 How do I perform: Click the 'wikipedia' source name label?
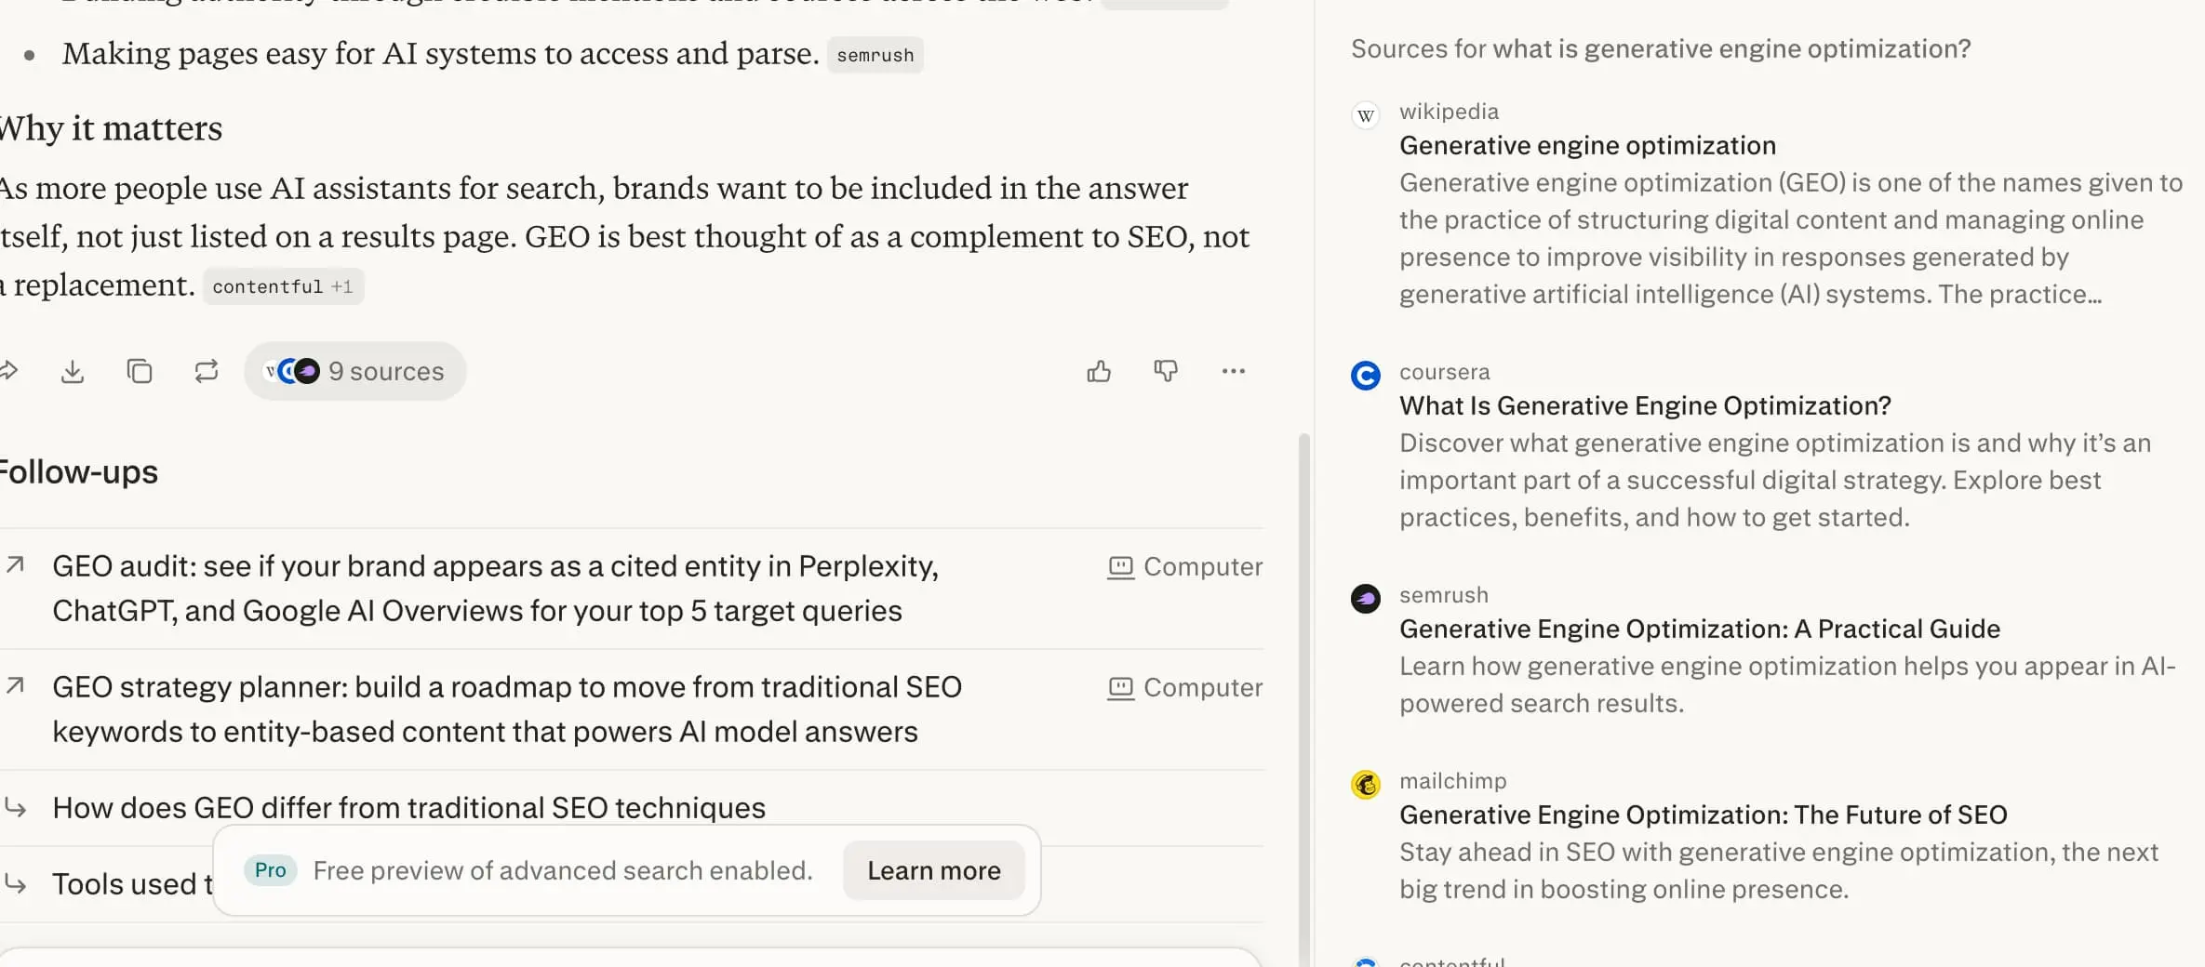[1449, 112]
